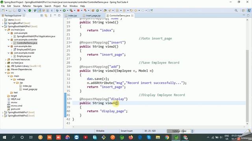Show hidden system tray icons
Viewport: 252px width, 141px height.
pos(208,137)
